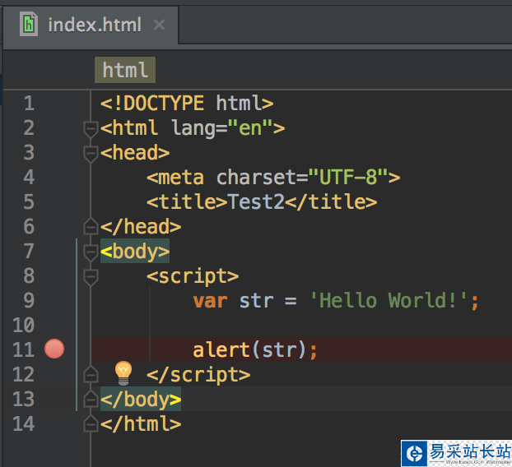Remove the red breakpoint on line 11
The image size is (512, 467).
point(54,349)
